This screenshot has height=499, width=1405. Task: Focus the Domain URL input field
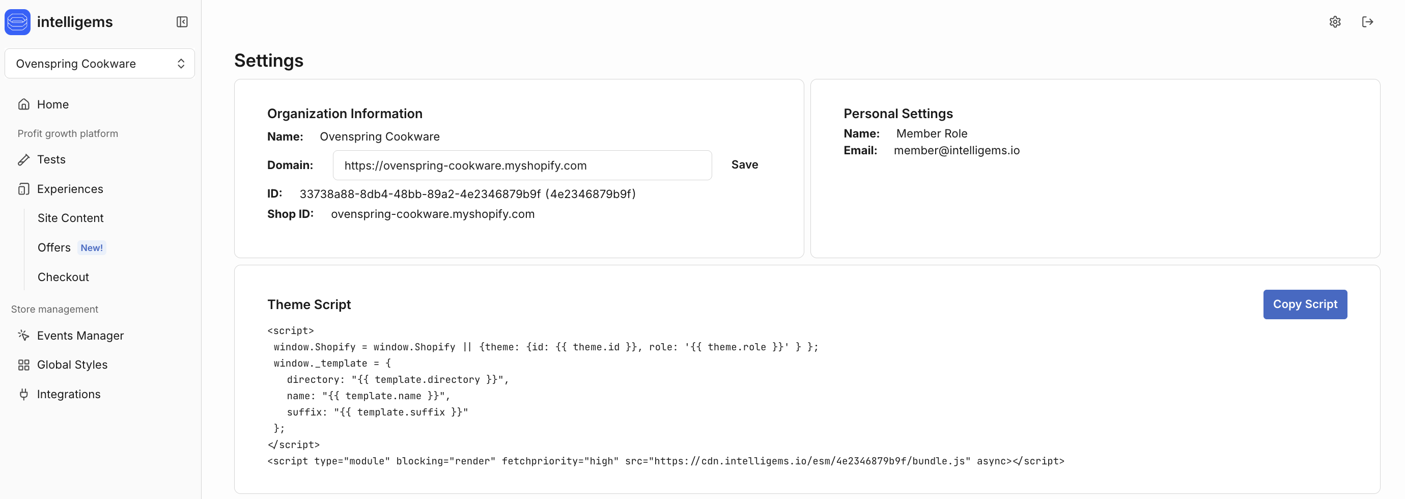click(x=521, y=165)
